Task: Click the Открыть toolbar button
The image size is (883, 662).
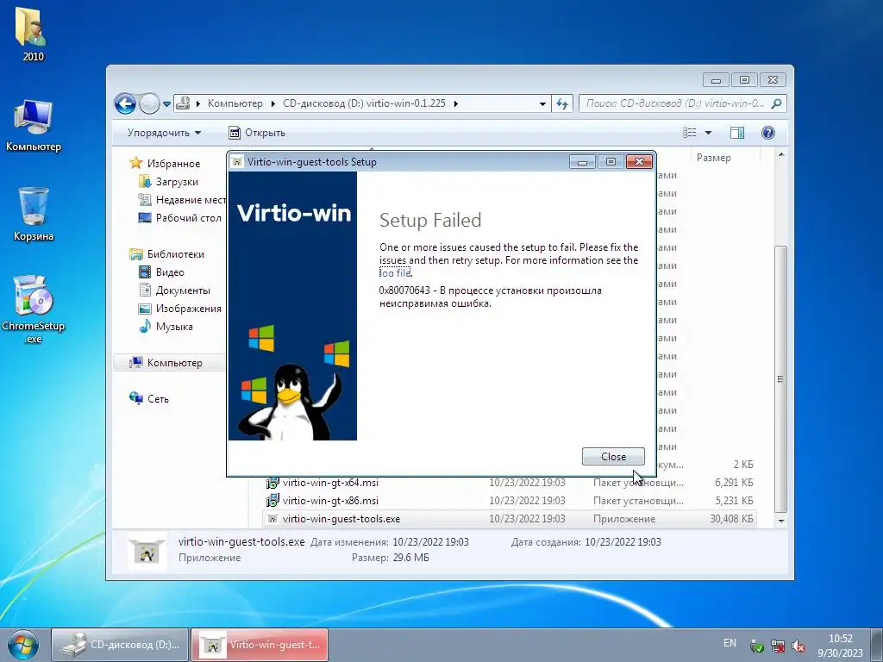Action: (x=257, y=133)
